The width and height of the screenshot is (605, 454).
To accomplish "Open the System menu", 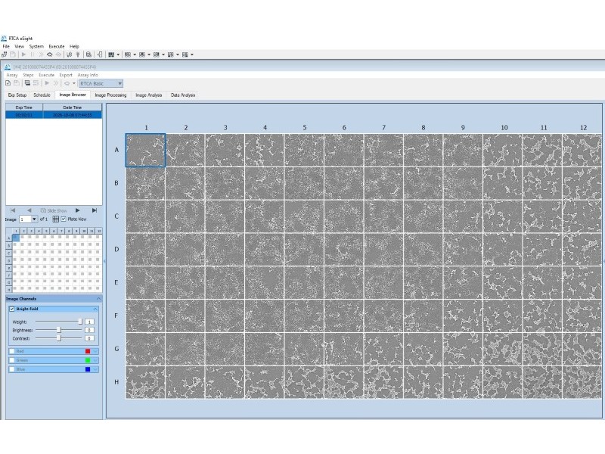I will click(36, 46).
